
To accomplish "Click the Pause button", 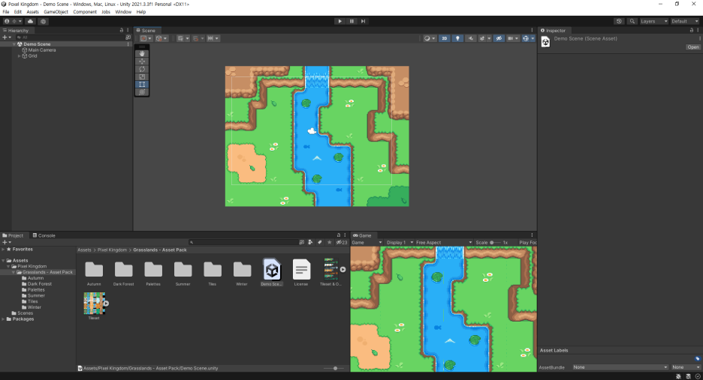I will pos(351,21).
